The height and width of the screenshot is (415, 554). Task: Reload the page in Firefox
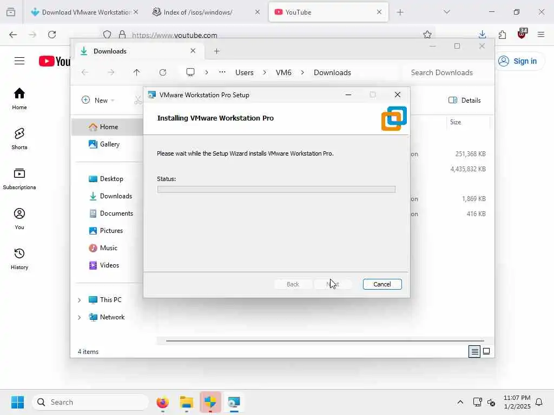pos(52,35)
